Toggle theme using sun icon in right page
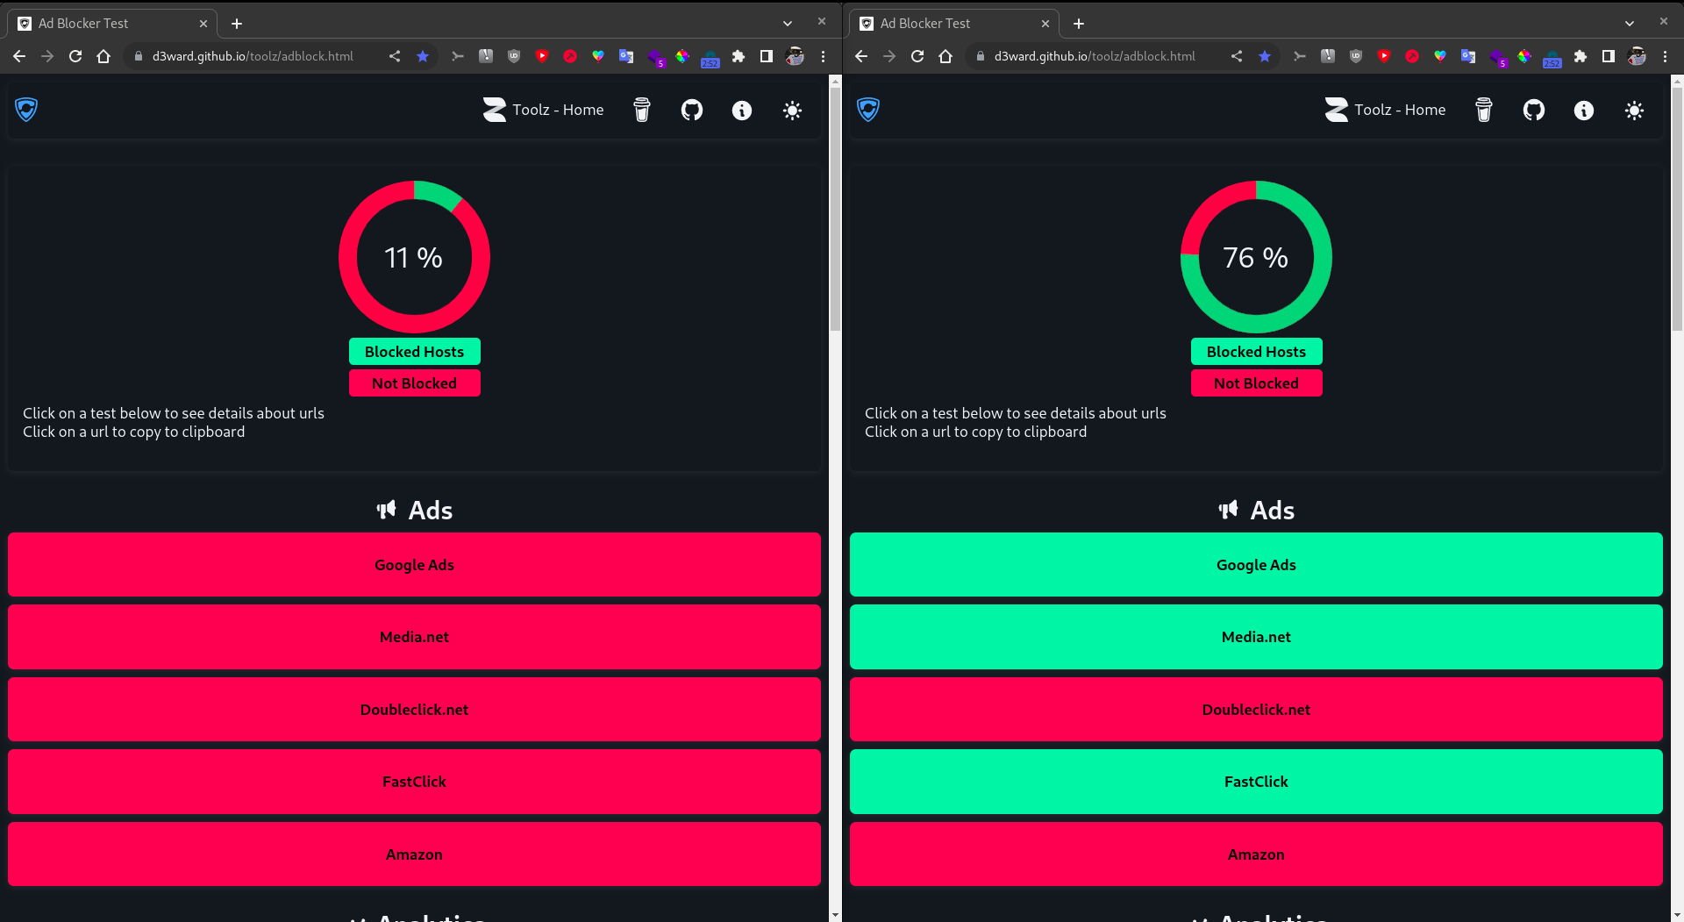The width and height of the screenshot is (1684, 922). tap(1633, 111)
